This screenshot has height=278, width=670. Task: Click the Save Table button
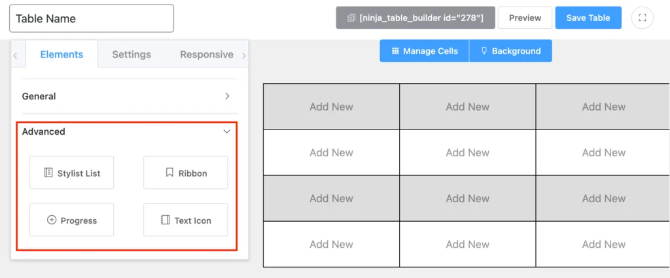click(x=588, y=18)
